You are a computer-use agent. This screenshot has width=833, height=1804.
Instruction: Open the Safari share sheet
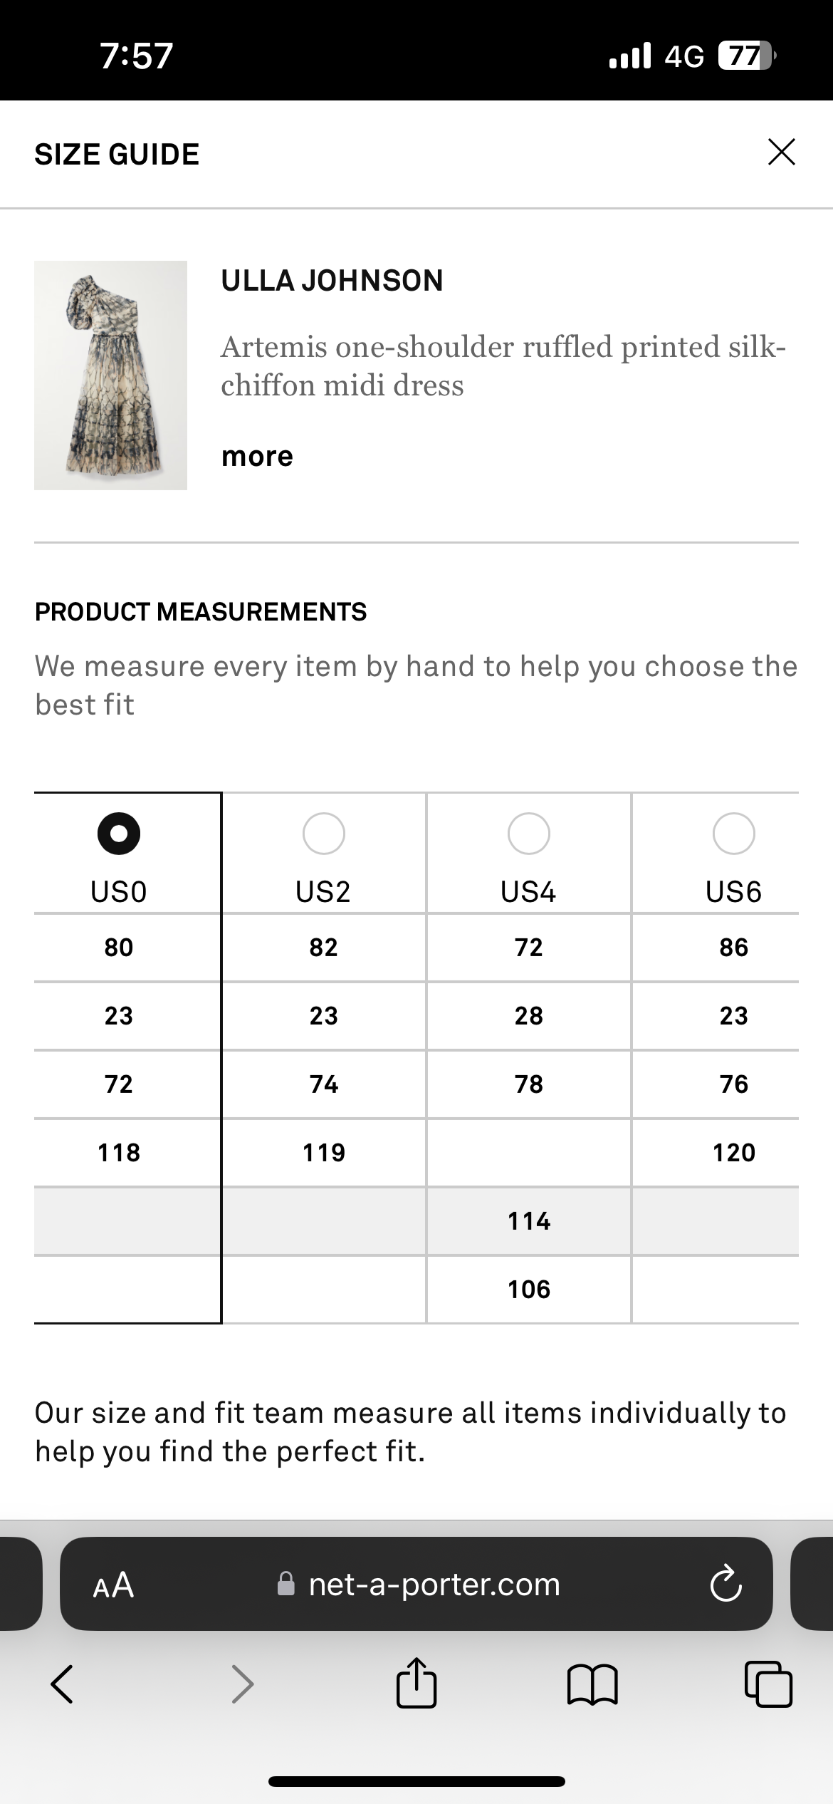click(x=416, y=1684)
